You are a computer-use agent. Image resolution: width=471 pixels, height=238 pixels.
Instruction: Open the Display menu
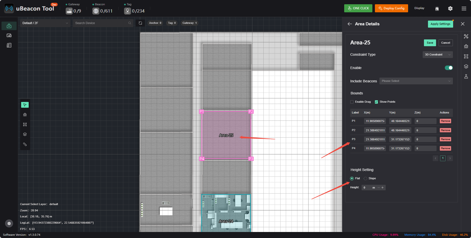pyautogui.click(x=419, y=8)
